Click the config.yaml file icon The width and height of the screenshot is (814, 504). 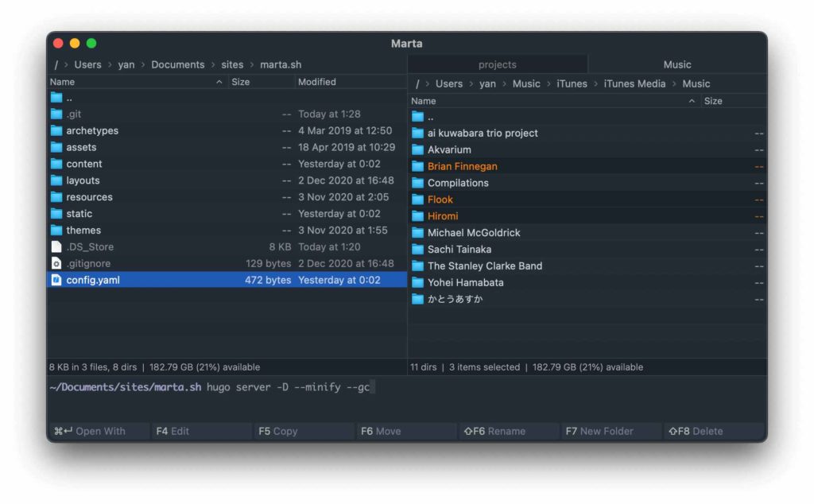(x=56, y=281)
